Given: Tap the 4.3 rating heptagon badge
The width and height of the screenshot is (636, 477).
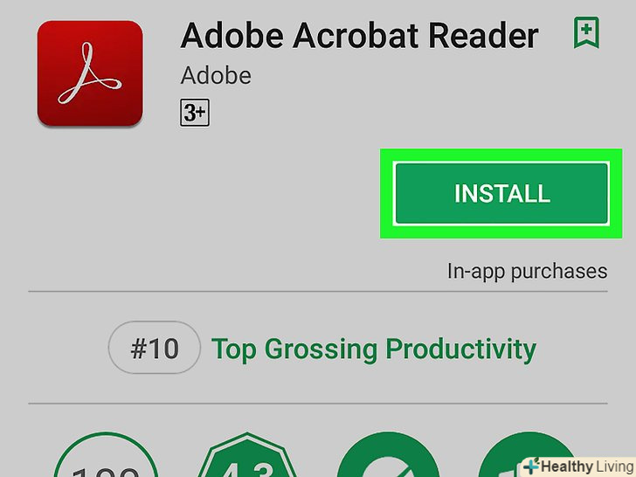Looking at the screenshot, I should 246,454.
